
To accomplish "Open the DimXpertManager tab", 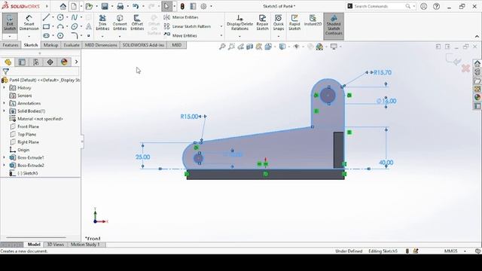I will tap(50, 62).
